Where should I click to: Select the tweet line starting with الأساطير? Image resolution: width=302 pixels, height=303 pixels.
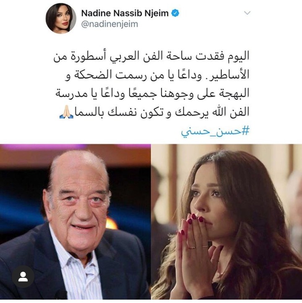pyautogui.click(x=157, y=75)
